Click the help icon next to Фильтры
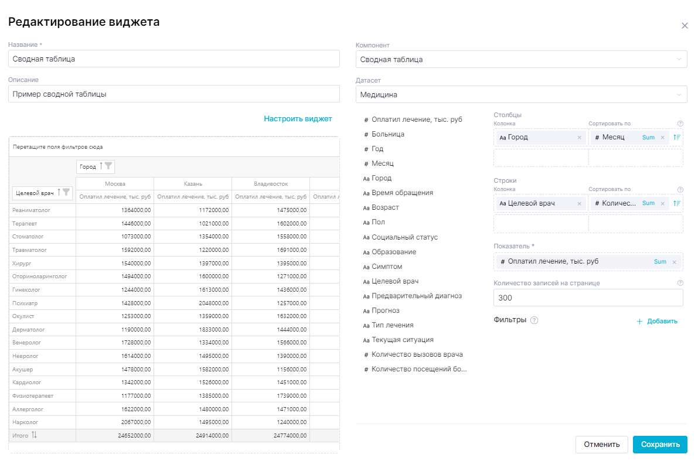 534,320
